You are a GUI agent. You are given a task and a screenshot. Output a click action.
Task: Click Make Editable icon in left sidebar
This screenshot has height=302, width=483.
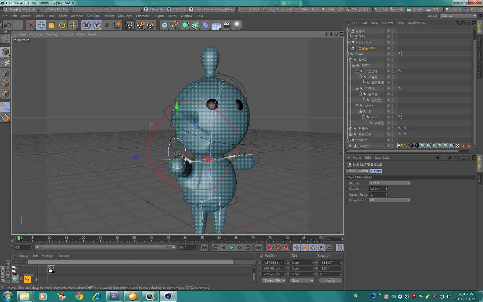click(5, 39)
